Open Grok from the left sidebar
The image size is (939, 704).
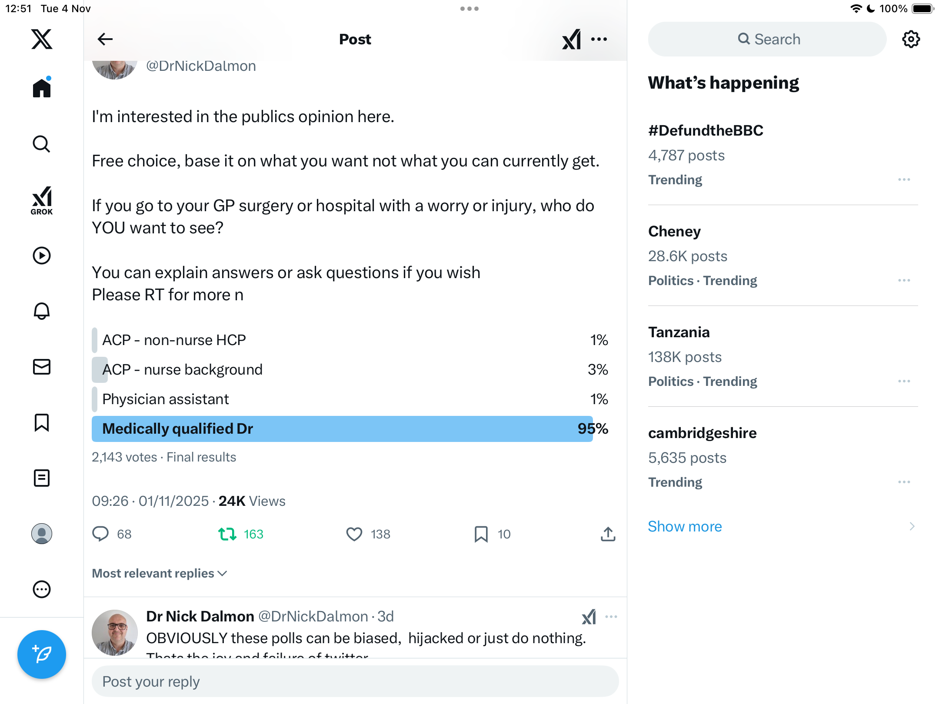pos(42,200)
